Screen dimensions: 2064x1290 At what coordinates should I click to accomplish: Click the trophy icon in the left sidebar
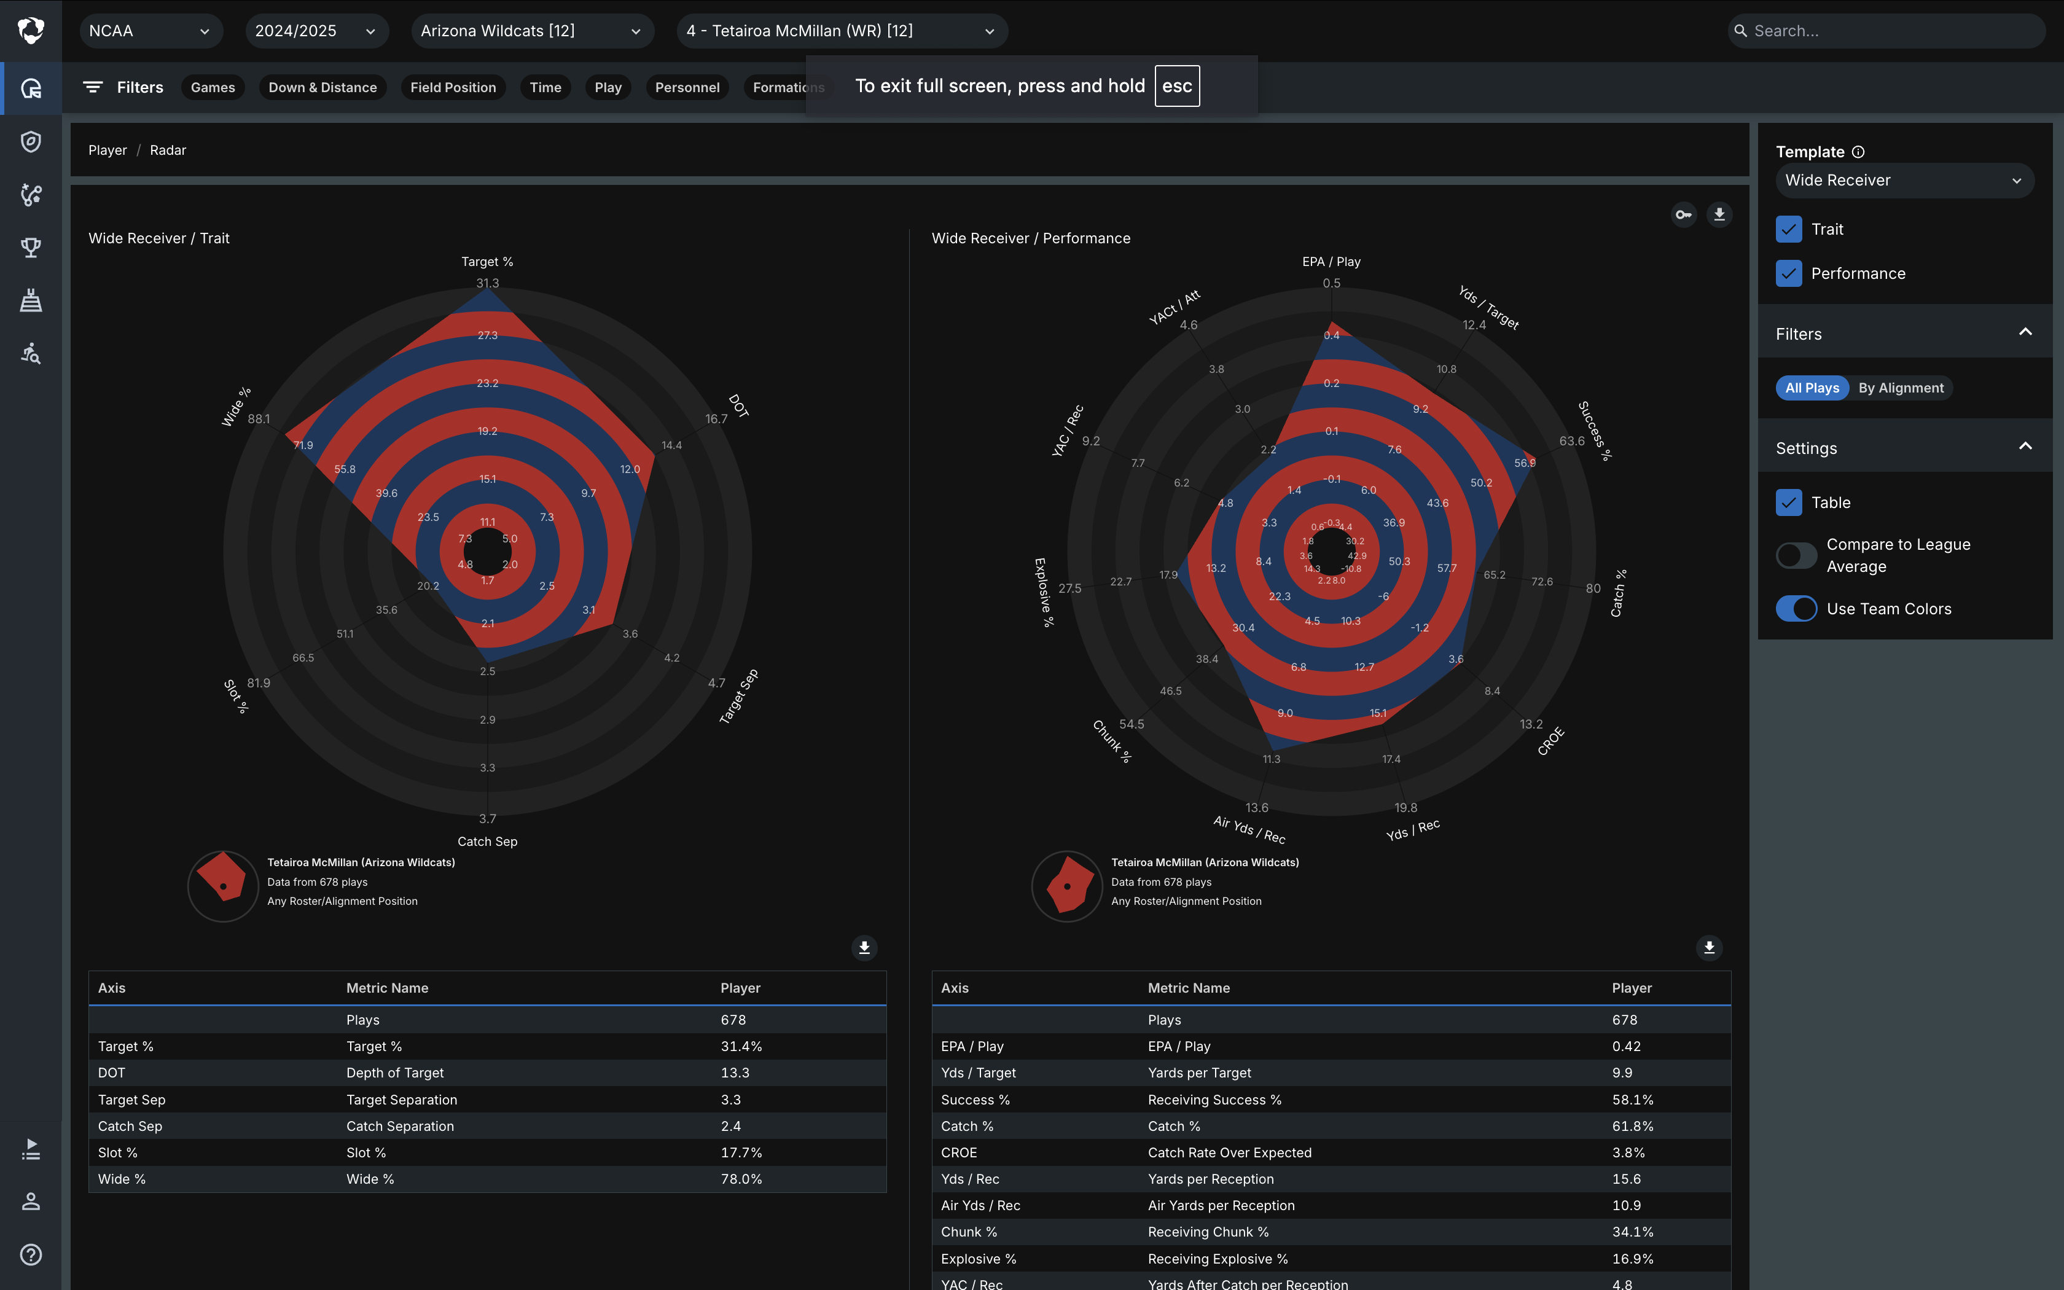click(x=31, y=248)
